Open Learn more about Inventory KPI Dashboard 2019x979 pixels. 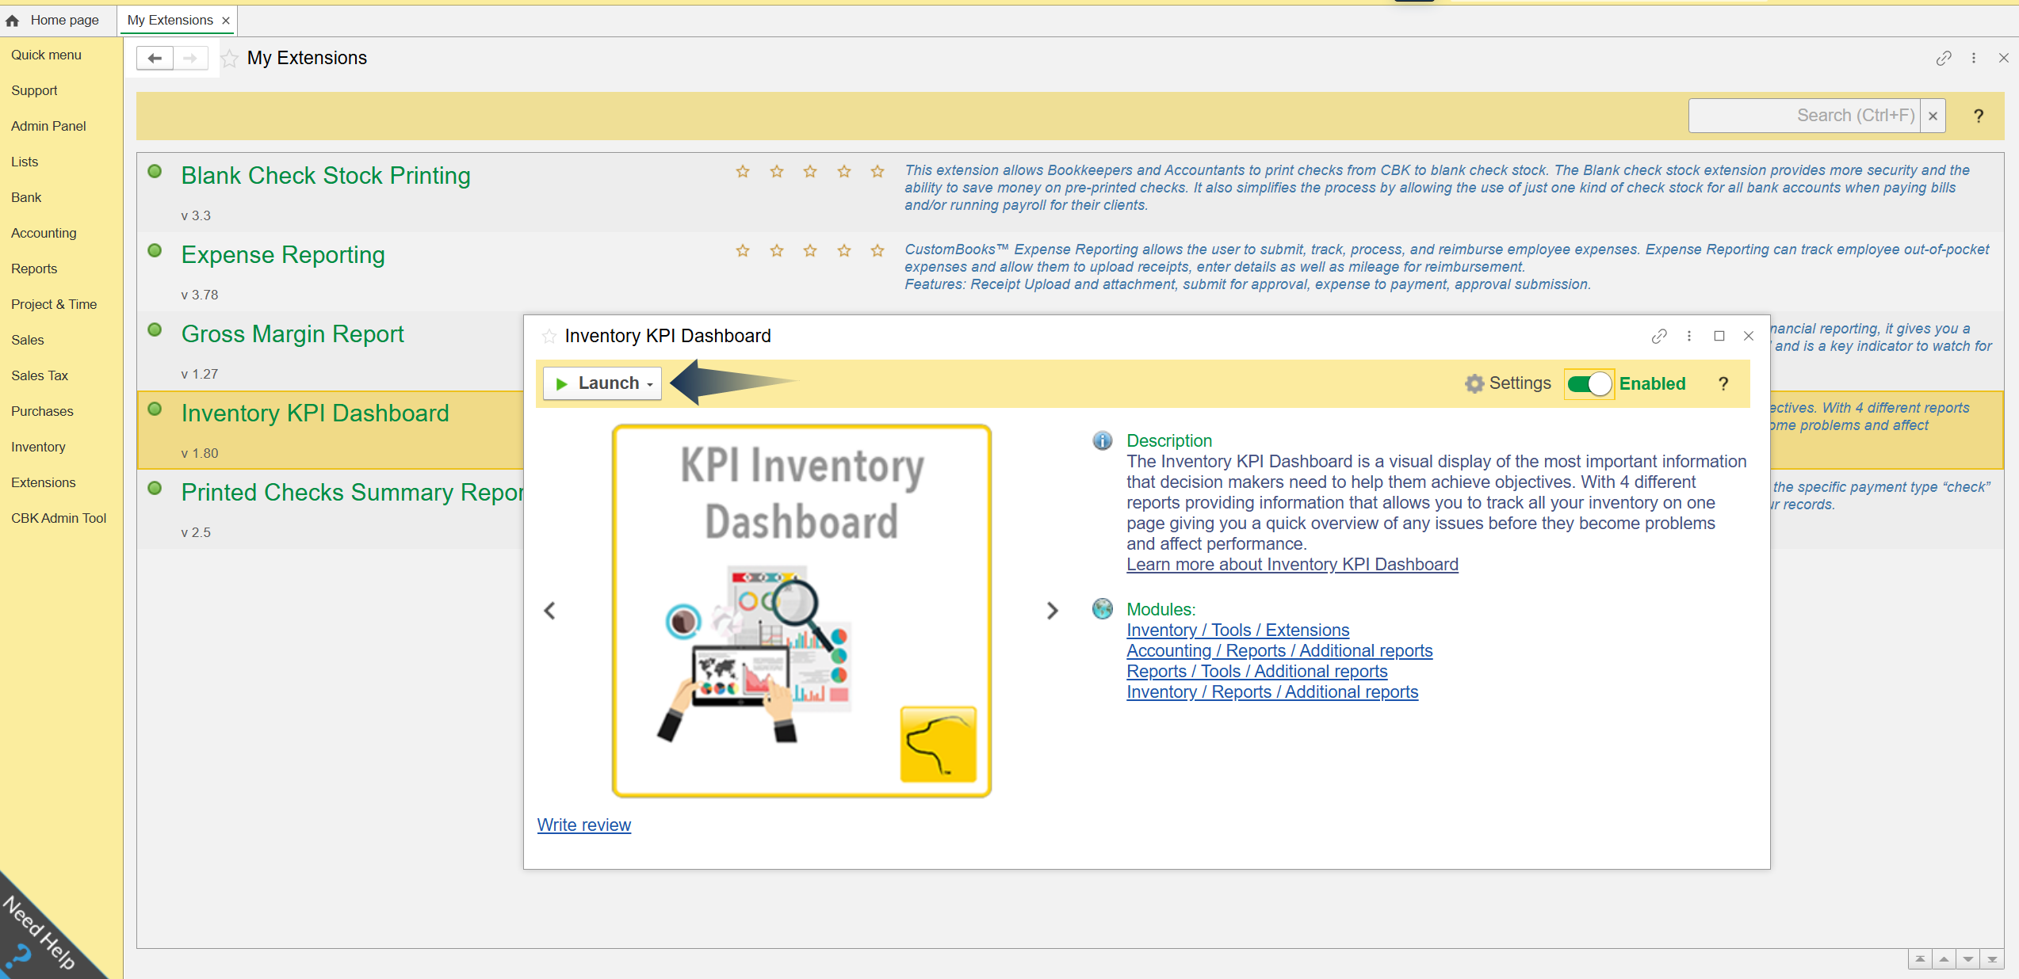pos(1292,564)
